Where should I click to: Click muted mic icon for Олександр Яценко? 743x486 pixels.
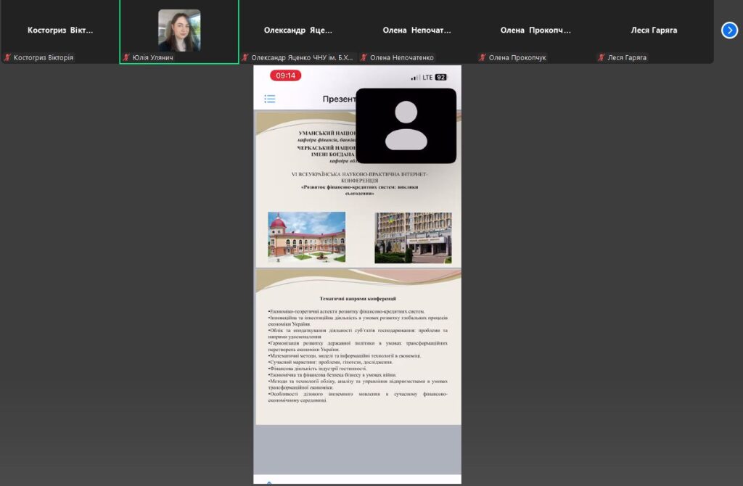pyautogui.click(x=245, y=57)
